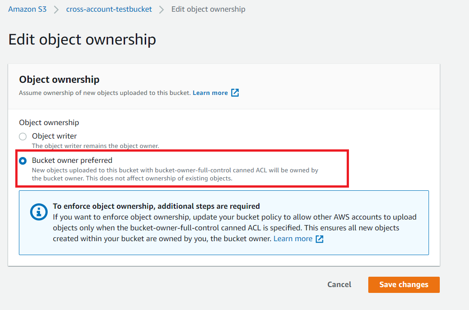Viewport: 469px width, 310px height.
Task: Click the Amazon S3 breadcrumb link
Action: (x=27, y=9)
